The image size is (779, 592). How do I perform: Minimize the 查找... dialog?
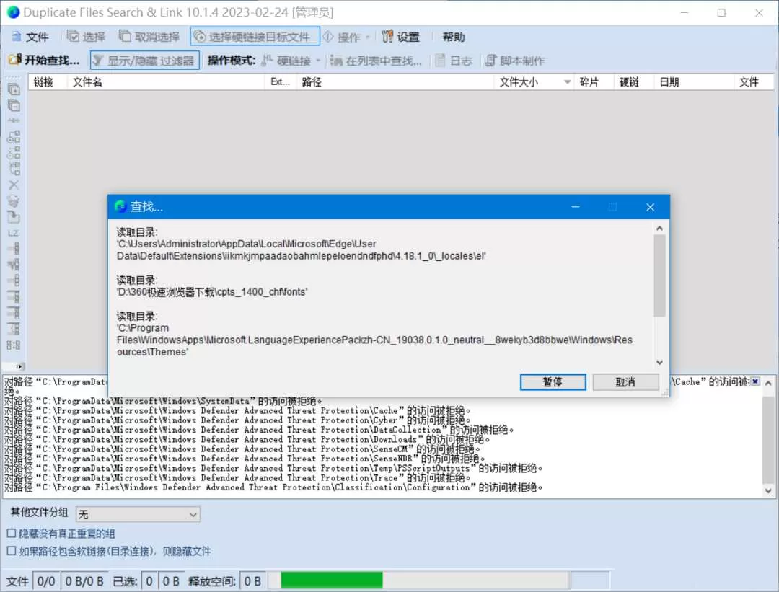576,207
